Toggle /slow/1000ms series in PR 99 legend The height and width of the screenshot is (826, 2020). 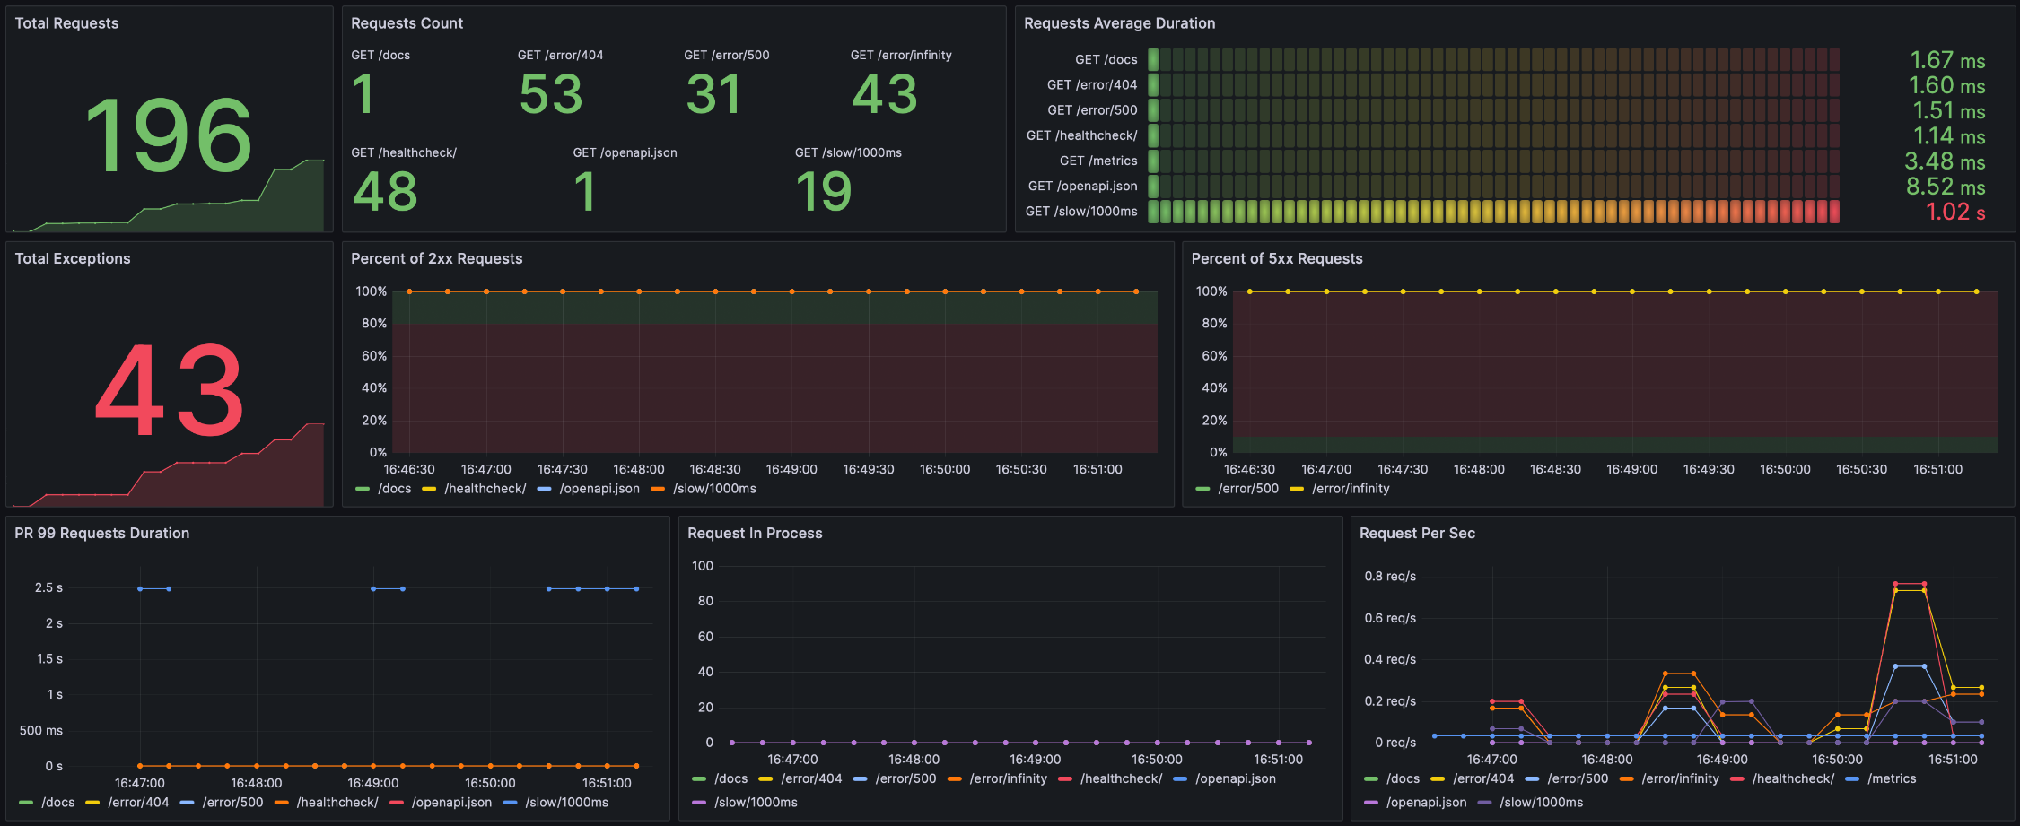coord(566,803)
